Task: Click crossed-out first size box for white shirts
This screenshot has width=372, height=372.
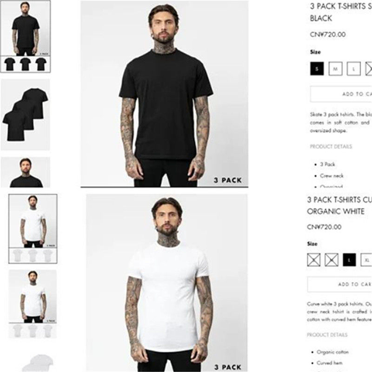Action: coord(313,260)
